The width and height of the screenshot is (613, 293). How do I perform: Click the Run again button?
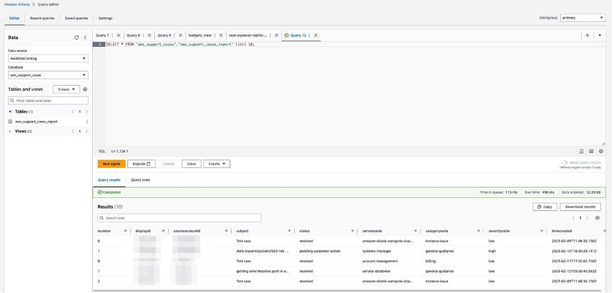point(112,164)
